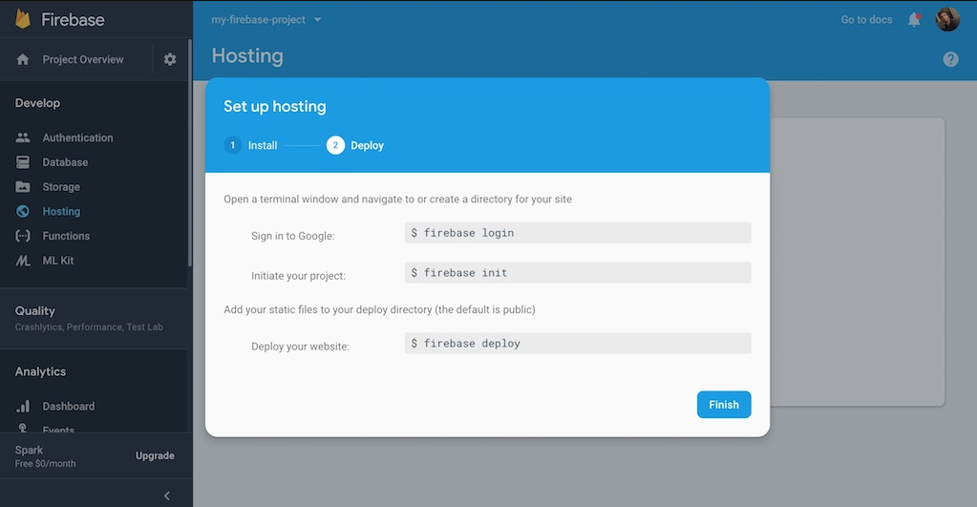Click 'Initiate your project:' label
Image resolution: width=977 pixels, height=507 pixels.
point(298,276)
